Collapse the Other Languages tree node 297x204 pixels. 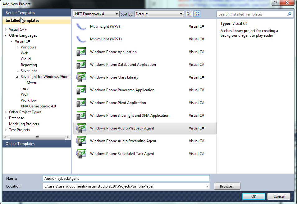coord(6,35)
